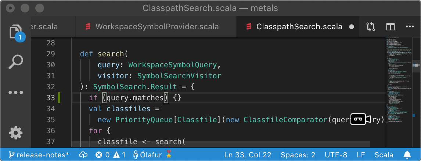
Task: Click ClassfileComparator on line 35
Action: pos(286,120)
